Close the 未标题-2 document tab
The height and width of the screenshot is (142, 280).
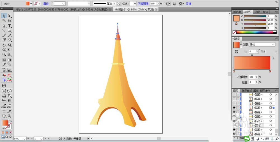tap(156, 9)
